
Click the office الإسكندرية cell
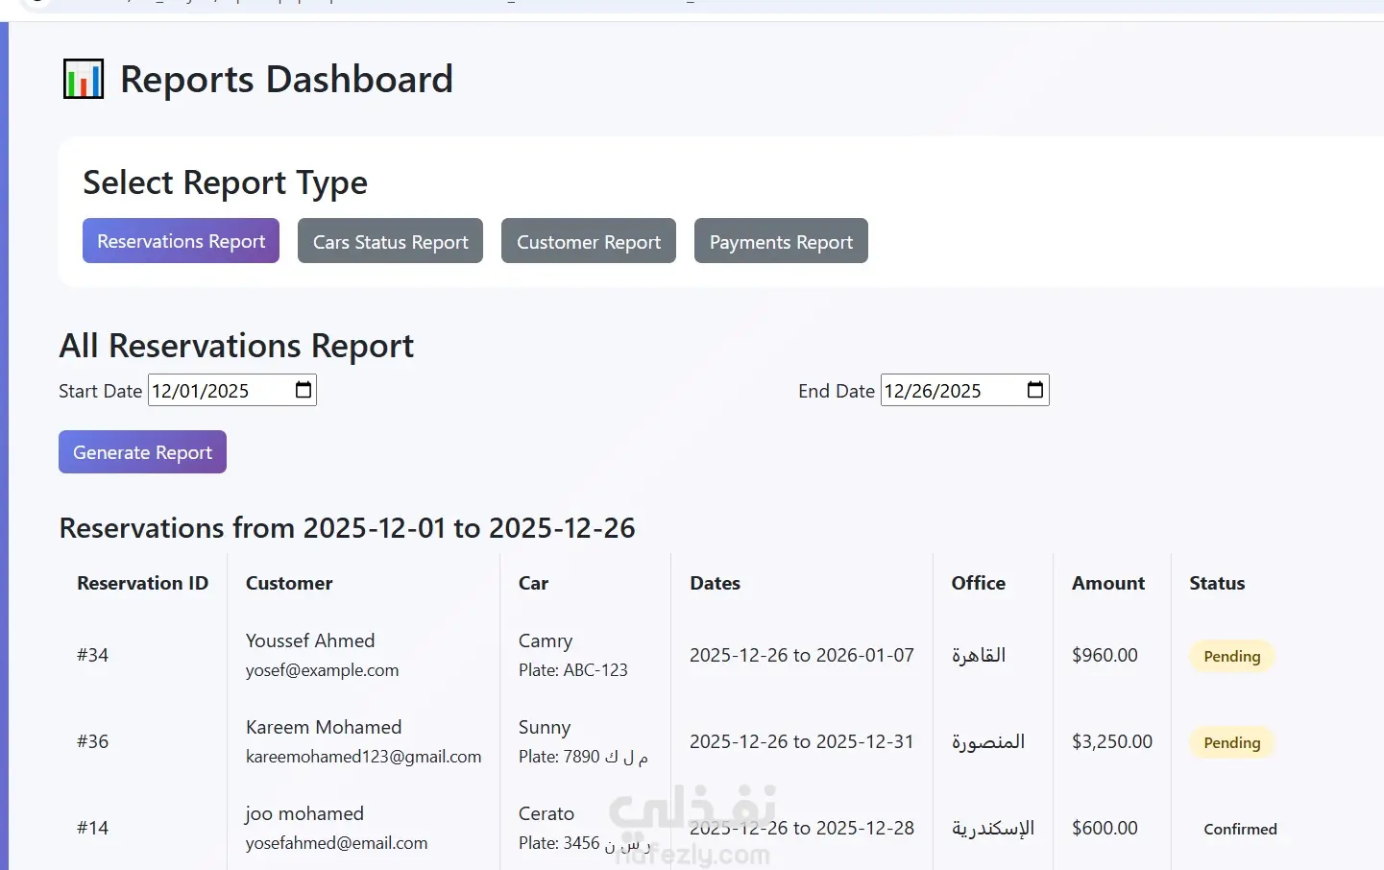pyautogui.click(x=993, y=828)
